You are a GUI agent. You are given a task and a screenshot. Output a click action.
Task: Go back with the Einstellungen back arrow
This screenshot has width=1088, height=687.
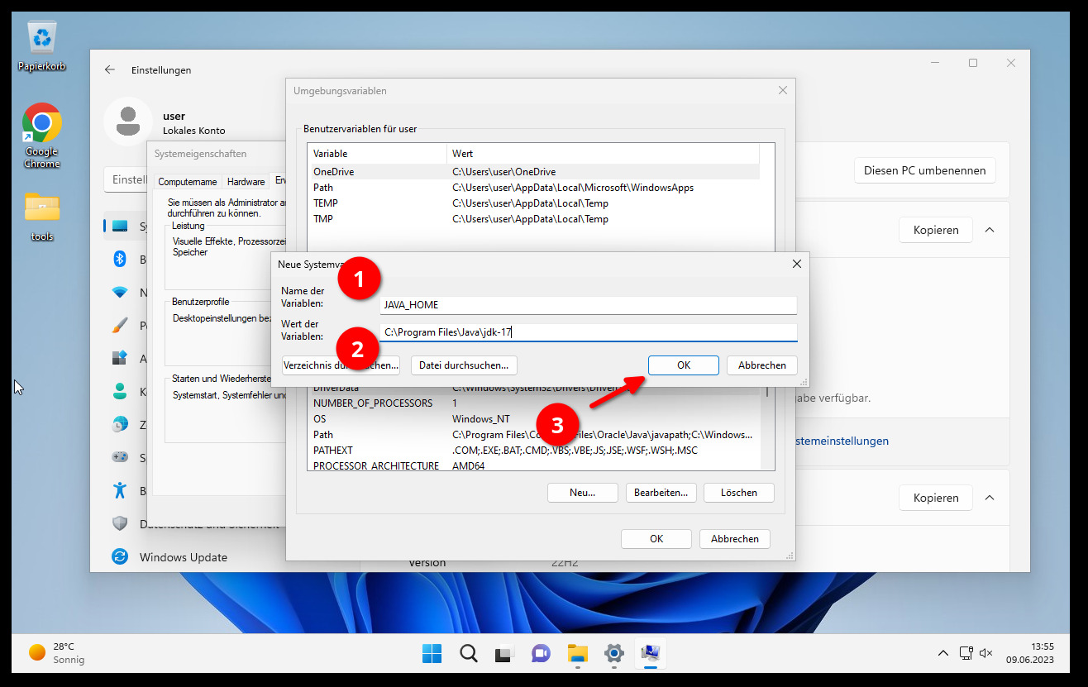[110, 70]
